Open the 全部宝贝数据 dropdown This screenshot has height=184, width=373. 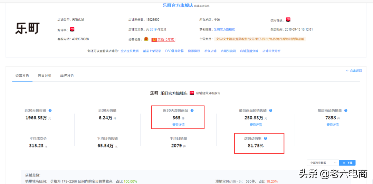(x=323, y=163)
